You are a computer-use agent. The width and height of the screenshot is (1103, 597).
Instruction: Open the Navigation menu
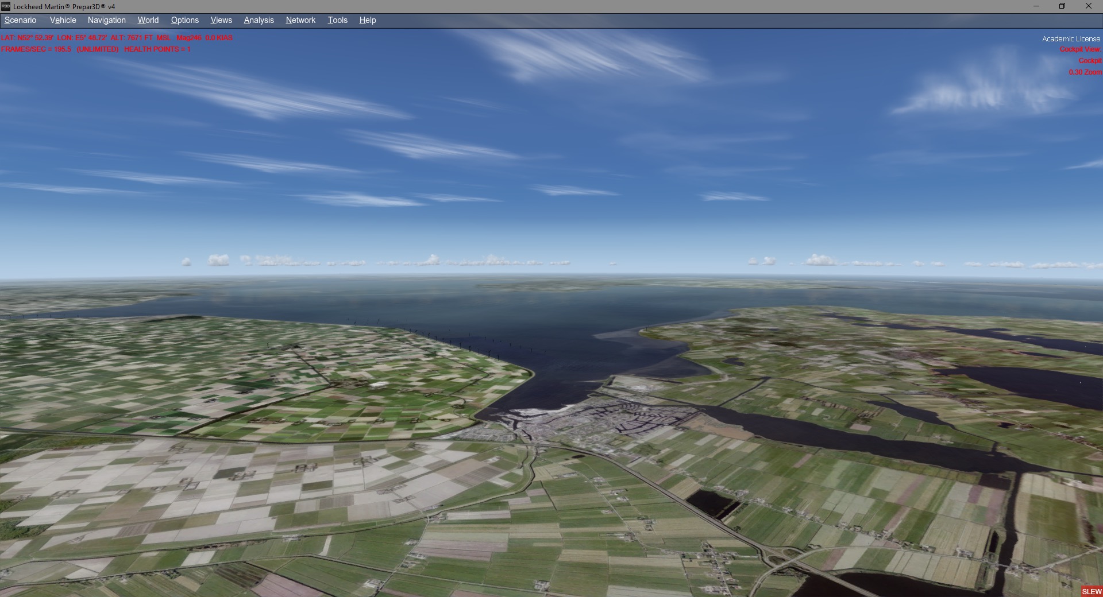pos(106,20)
